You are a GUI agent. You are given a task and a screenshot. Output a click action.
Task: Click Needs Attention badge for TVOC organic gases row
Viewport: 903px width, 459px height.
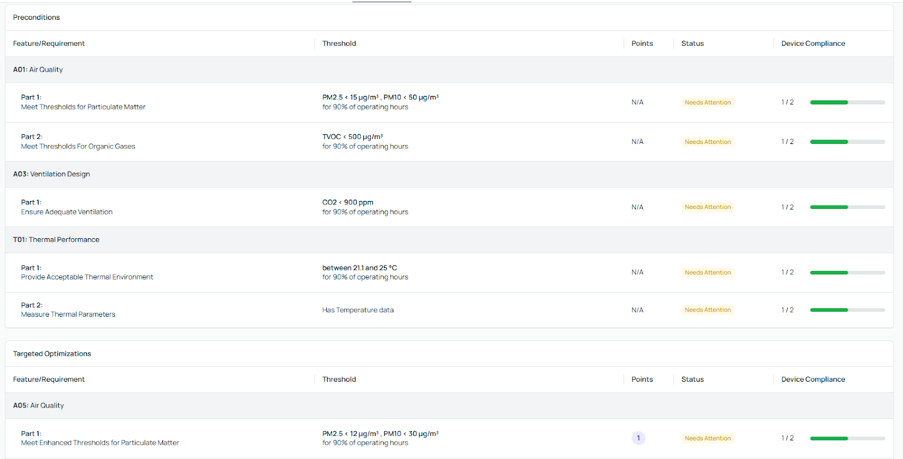click(x=707, y=142)
